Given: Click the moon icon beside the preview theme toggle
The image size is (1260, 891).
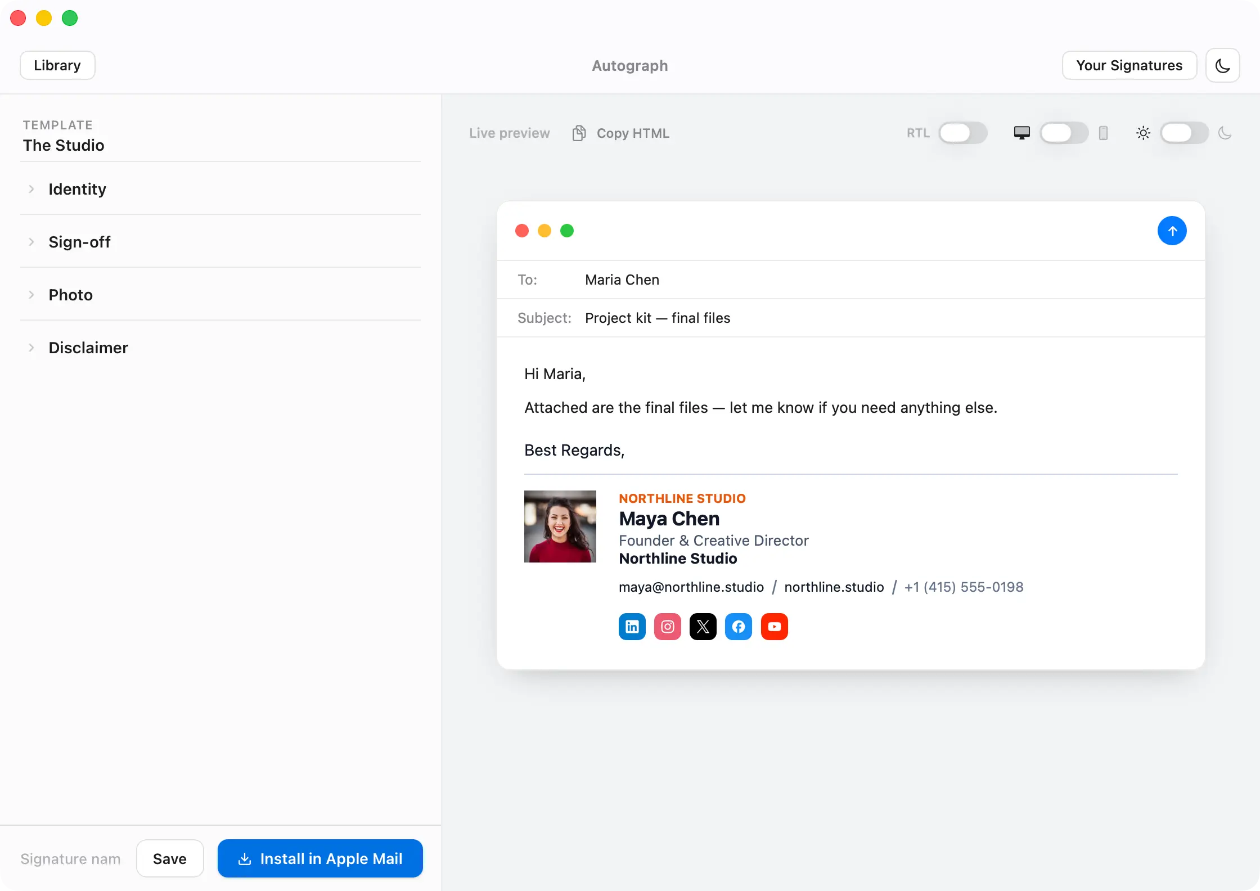Looking at the screenshot, I should [1225, 133].
